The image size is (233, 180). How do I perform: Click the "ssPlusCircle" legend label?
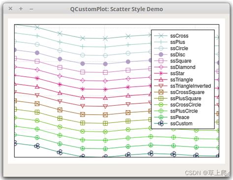[x=184, y=111]
